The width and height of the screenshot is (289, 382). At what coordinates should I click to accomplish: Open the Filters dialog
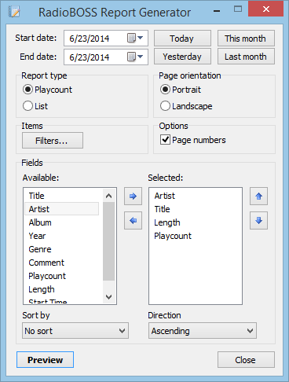pos(53,141)
